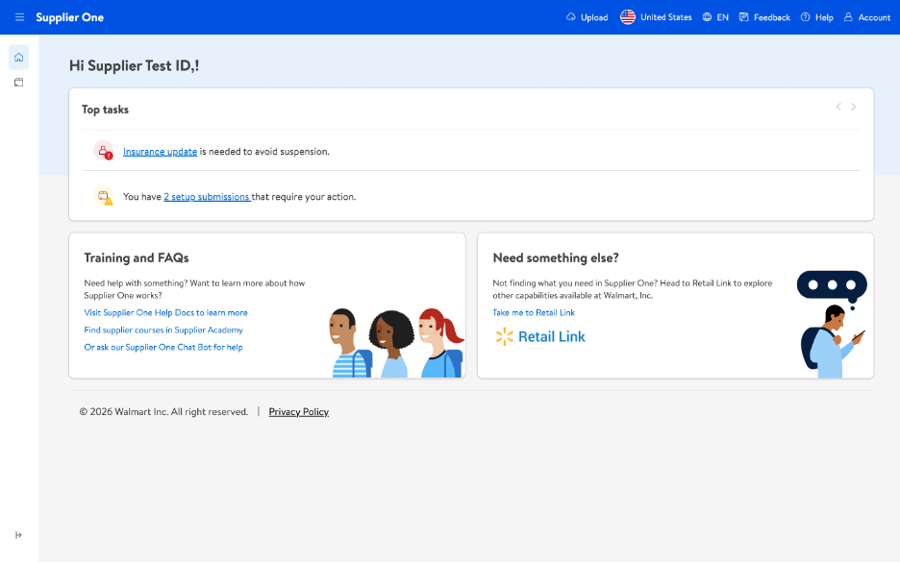Image resolution: width=900 pixels, height=563 pixels.
Task: Go to next top task chevron
Action: (x=854, y=107)
